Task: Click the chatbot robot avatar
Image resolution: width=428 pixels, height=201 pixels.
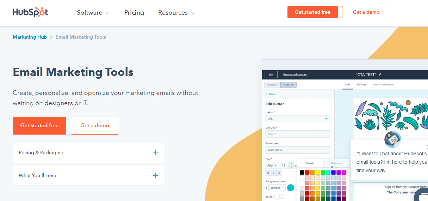Action: [393, 140]
